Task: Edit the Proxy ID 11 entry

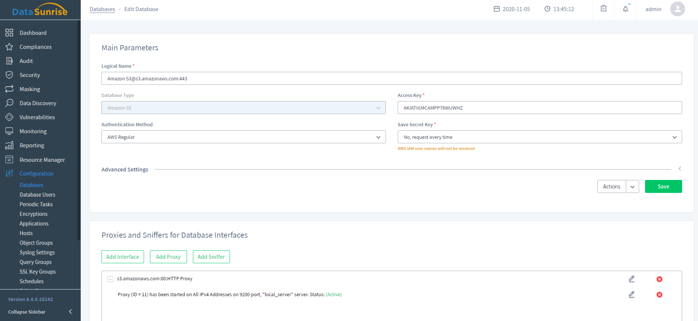Action: pos(632,294)
